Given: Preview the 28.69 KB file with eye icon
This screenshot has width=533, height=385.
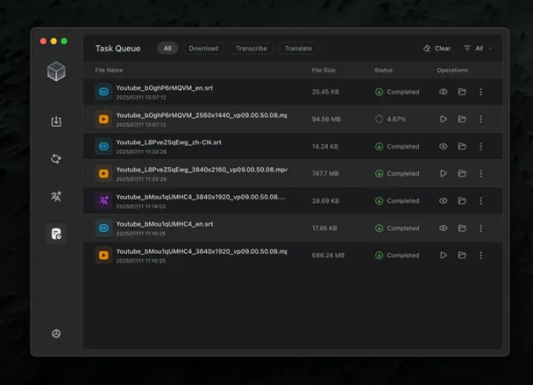Looking at the screenshot, I should click(x=444, y=201).
